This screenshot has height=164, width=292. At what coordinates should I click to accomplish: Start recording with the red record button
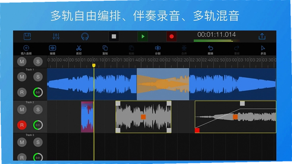coord(172,36)
